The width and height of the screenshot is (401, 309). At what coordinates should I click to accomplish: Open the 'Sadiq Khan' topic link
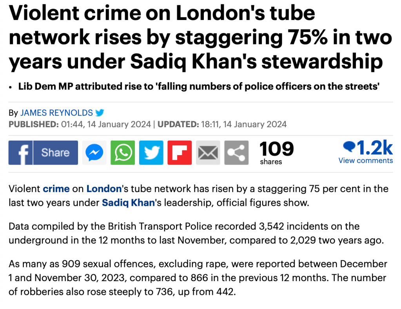click(x=128, y=203)
